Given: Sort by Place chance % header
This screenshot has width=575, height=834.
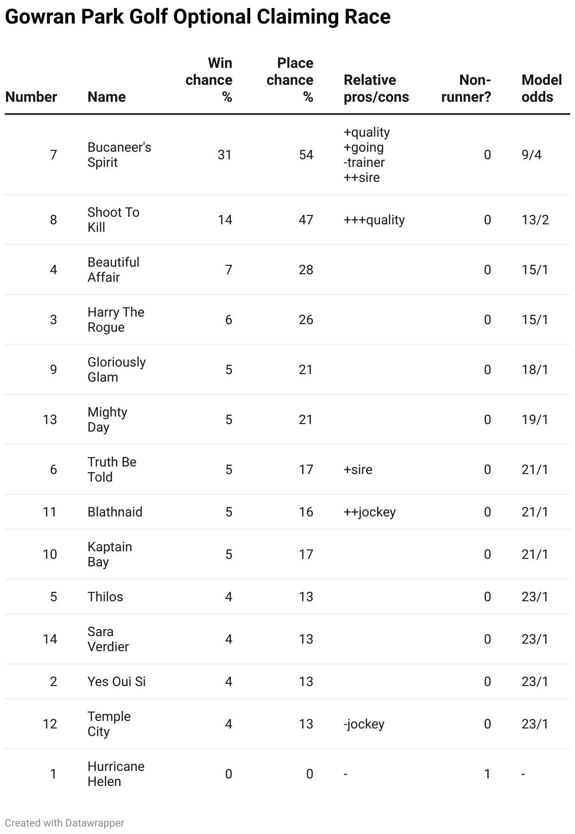Looking at the screenshot, I should (x=290, y=80).
